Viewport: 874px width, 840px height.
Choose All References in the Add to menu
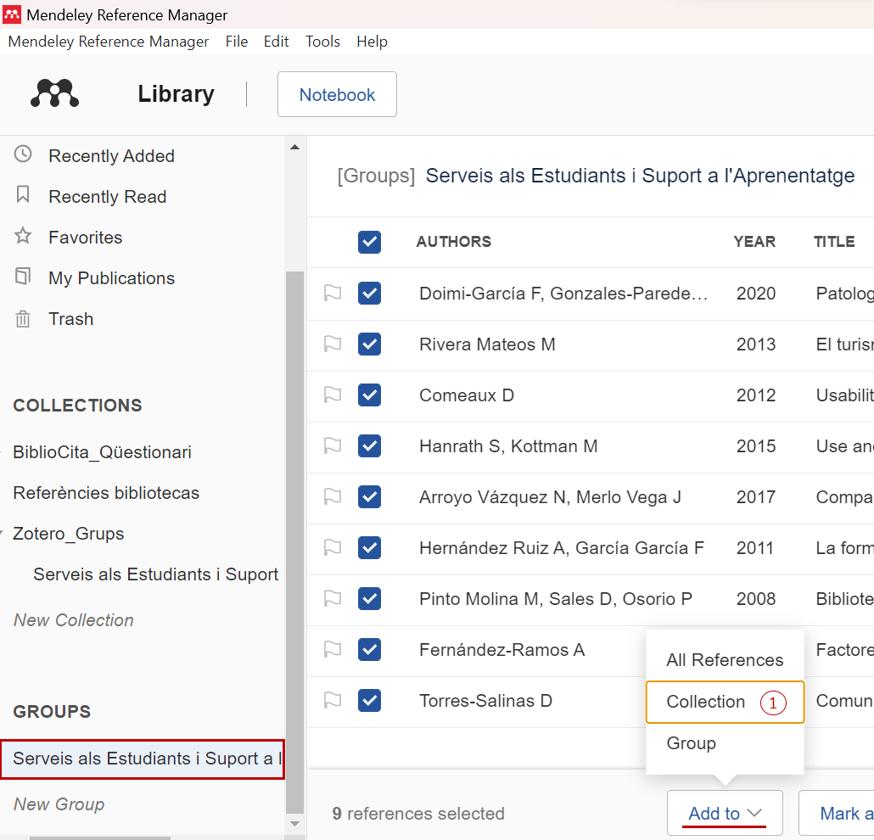725,660
